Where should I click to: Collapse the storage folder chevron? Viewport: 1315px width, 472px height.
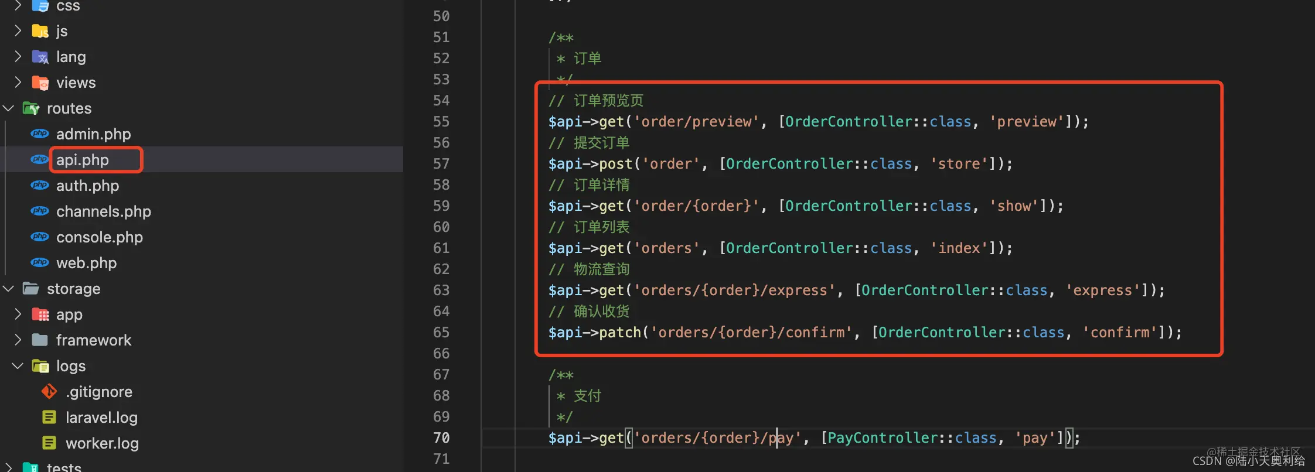click(9, 289)
